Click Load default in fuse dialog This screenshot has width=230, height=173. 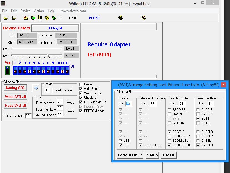tap(130, 155)
